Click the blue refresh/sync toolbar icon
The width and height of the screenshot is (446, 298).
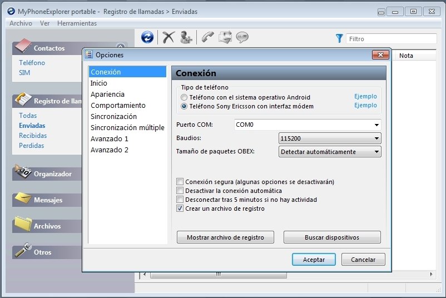tap(147, 37)
